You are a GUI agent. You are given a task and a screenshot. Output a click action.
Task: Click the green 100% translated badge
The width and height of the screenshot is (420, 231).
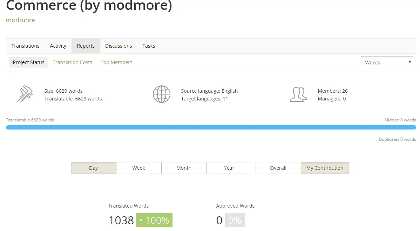[154, 220]
